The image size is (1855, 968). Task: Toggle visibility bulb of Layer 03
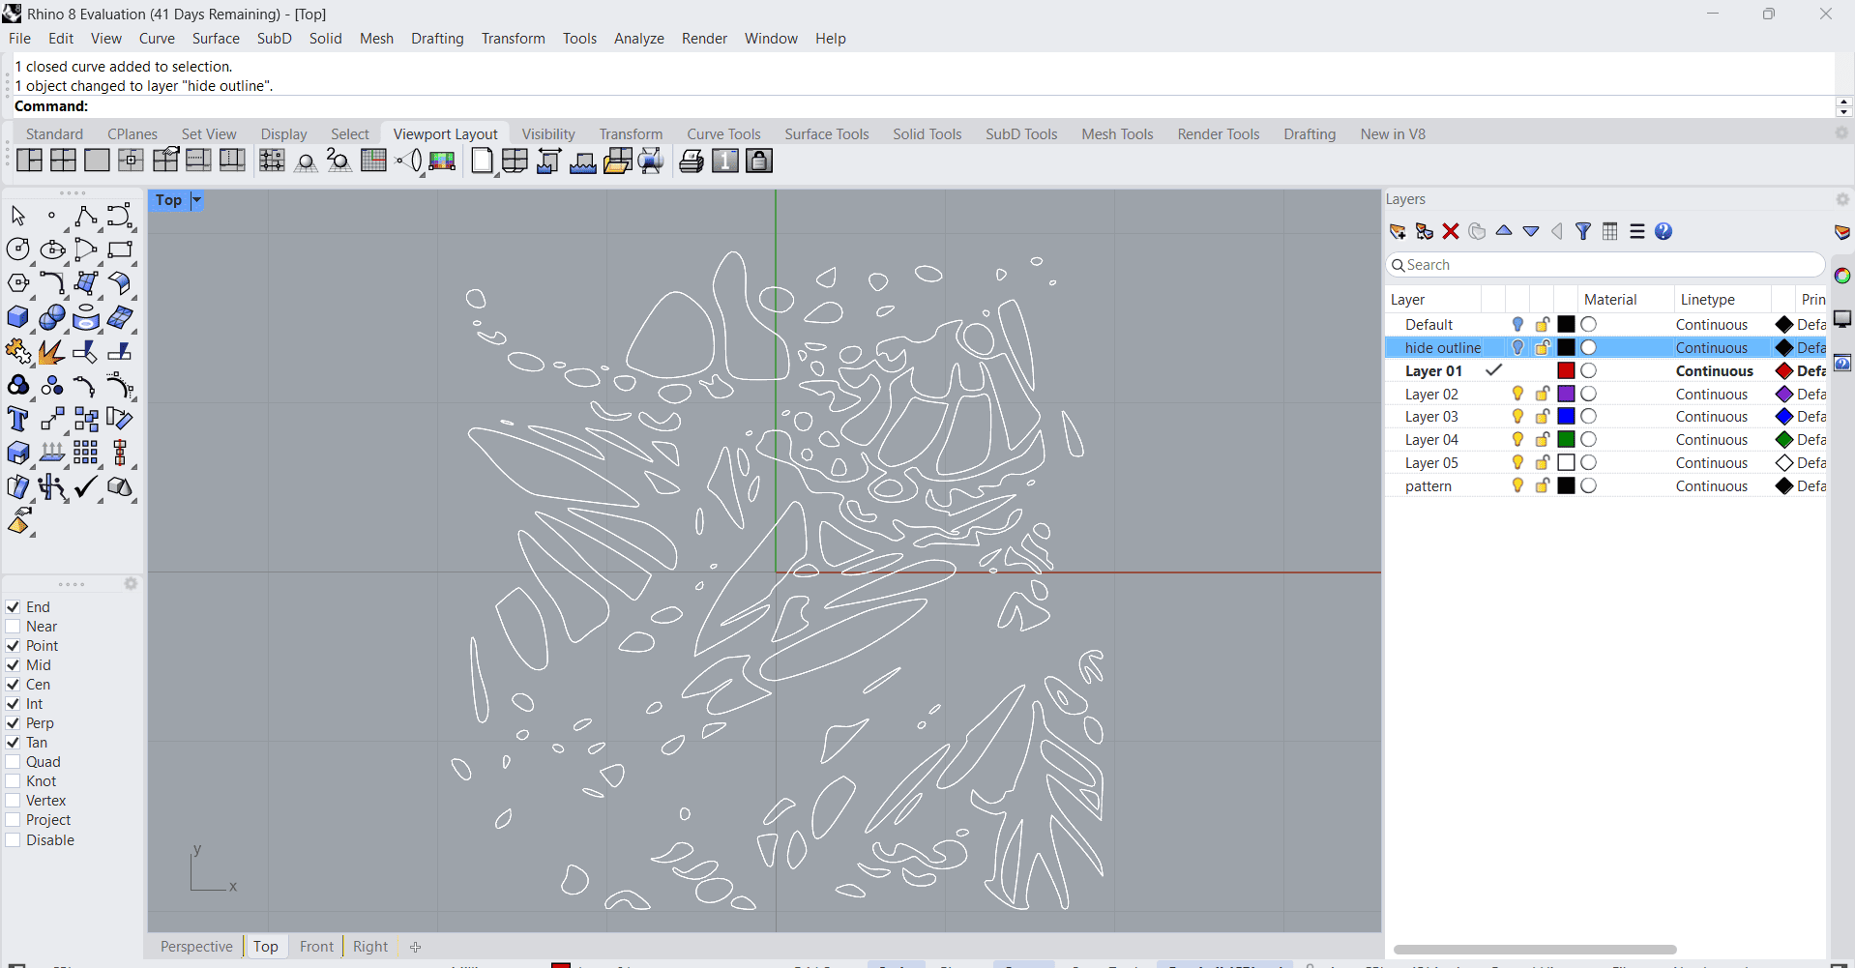coord(1517,417)
